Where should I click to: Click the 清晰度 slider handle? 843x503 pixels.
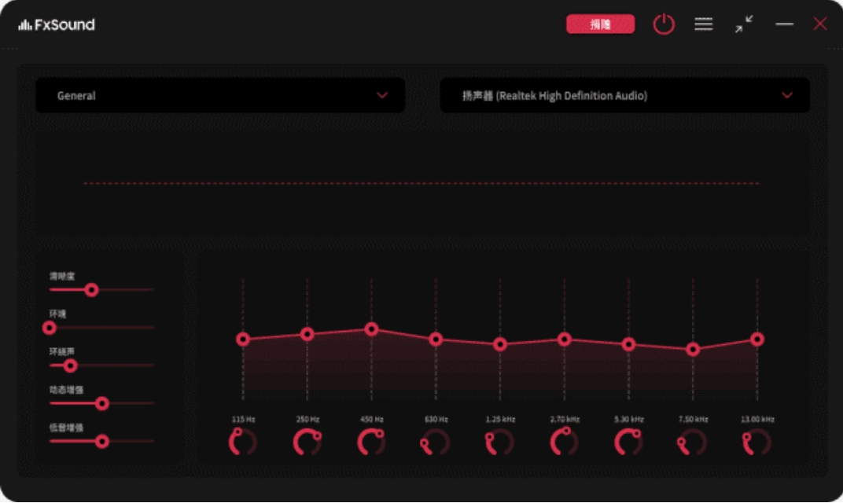[x=91, y=290]
